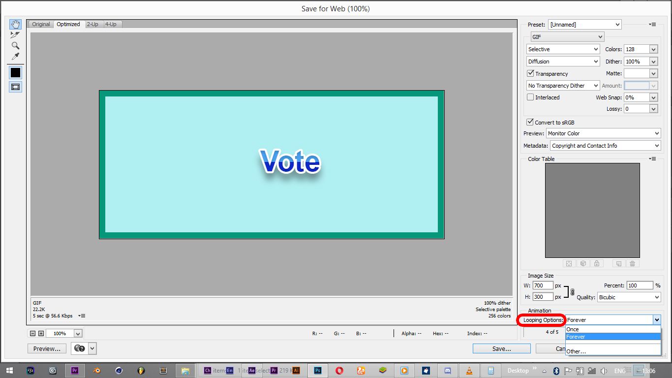Click the Windows Start button
The width and height of the screenshot is (672, 378).
pos(9,371)
